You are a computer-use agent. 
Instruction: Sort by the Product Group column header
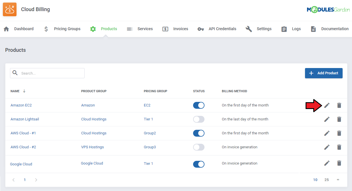point(94,91)
